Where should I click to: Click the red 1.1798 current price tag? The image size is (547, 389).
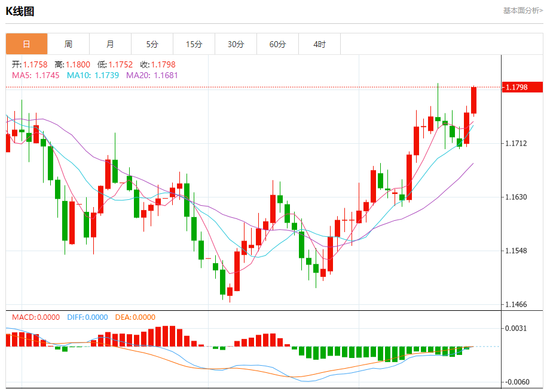(x=522, y=88)
